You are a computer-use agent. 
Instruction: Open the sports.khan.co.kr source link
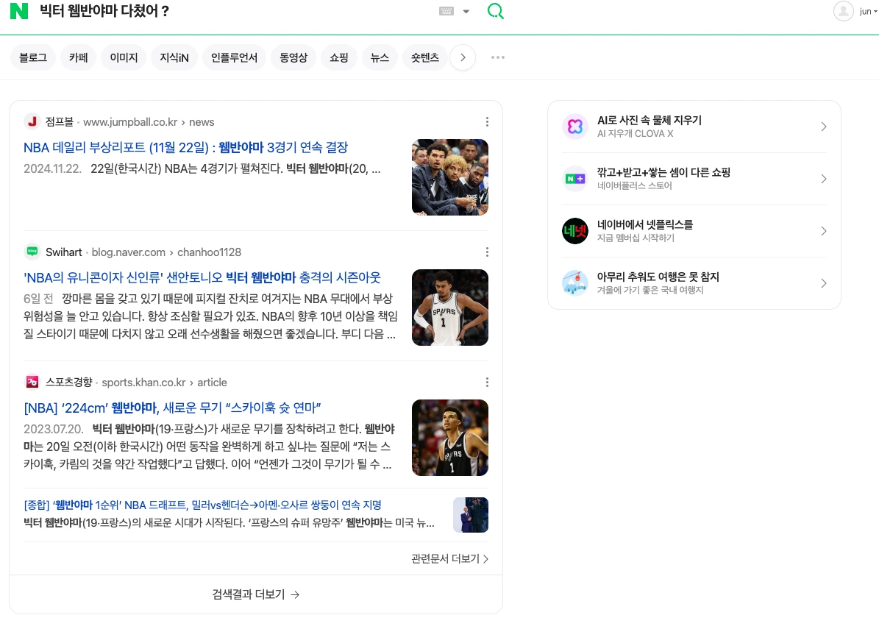(164, 383)
